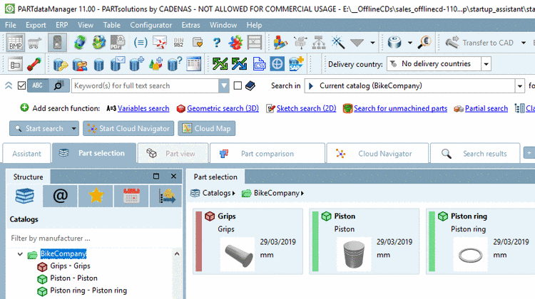Open the Configurator menu
535x299 pixels.
pos(151,25)
